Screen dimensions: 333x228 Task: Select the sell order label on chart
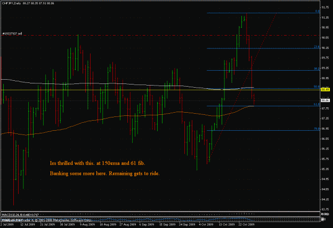(x=12, y=33)
